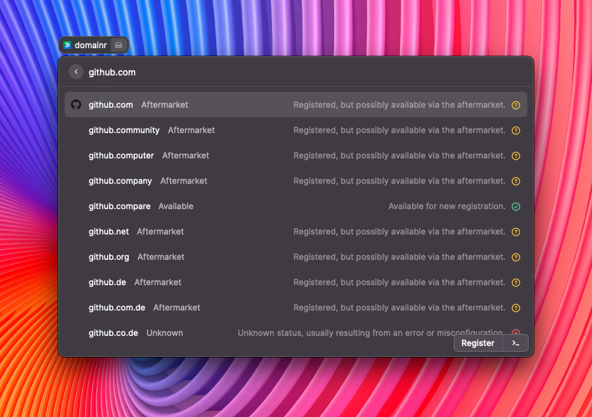Click green checkmark icon for github.compare
592x417 pixels.
point(516,207)
